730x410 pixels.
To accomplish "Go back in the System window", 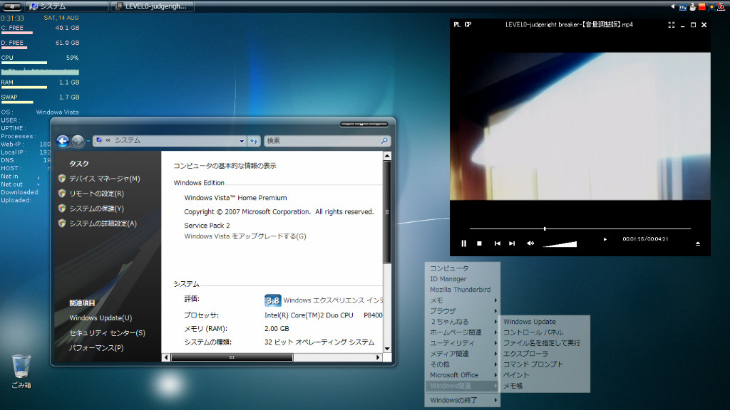I will click(x=63, y=141).
